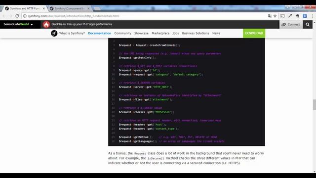The height and width of the screenshot is (178, 316).
Task: Open the Jobs page
Action: pyautogui.click(x=176, y=33)
